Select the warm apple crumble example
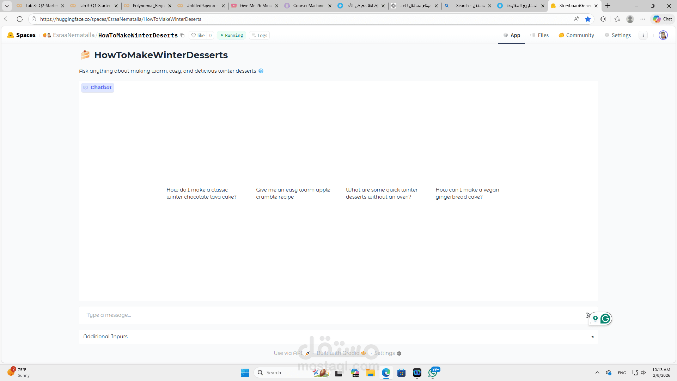Image resolution: width=677 pixels, height=381 pixels. coord(293,193)
